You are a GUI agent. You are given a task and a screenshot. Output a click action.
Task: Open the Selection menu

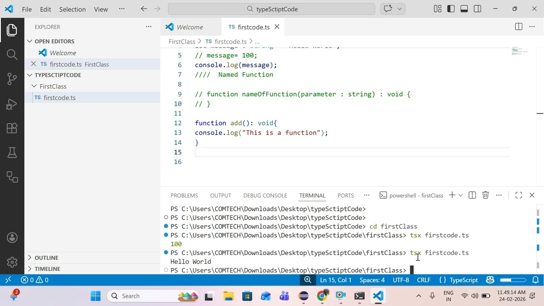click(72, 9)
